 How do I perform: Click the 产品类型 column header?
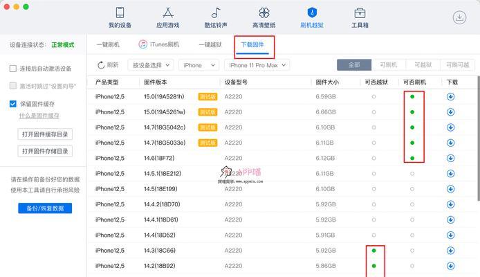tap(107, 82)
